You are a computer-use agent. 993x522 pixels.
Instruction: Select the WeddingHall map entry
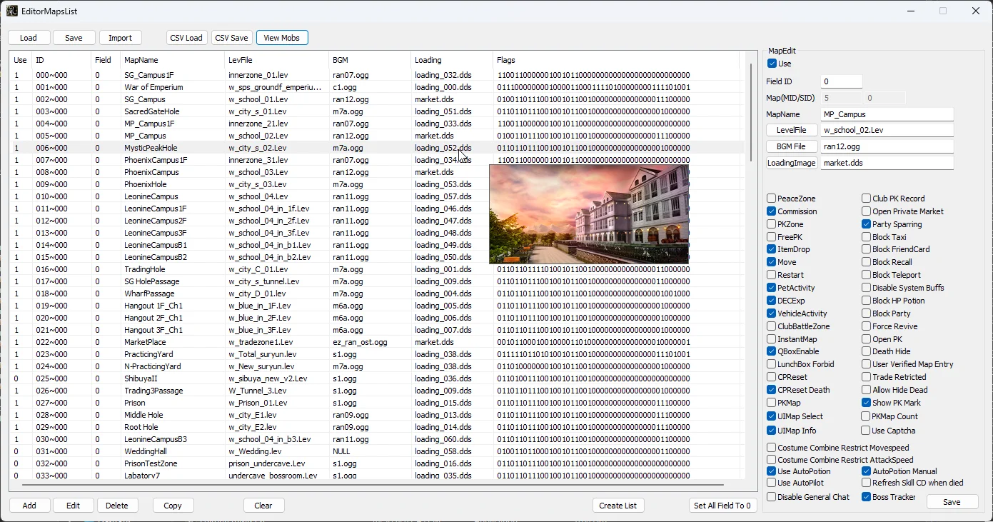click(x=377, y=451)
